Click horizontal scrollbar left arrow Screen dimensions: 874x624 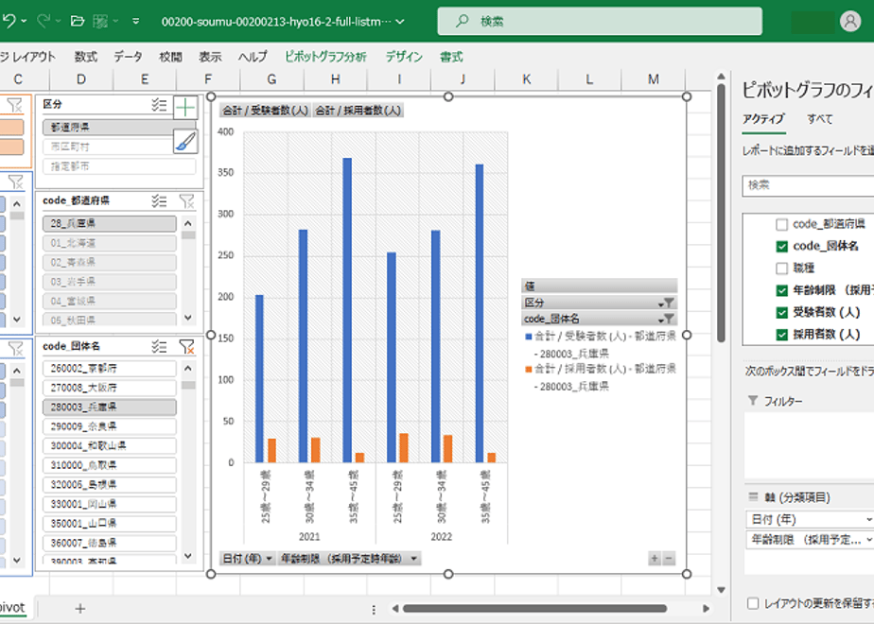coord(394,609)
